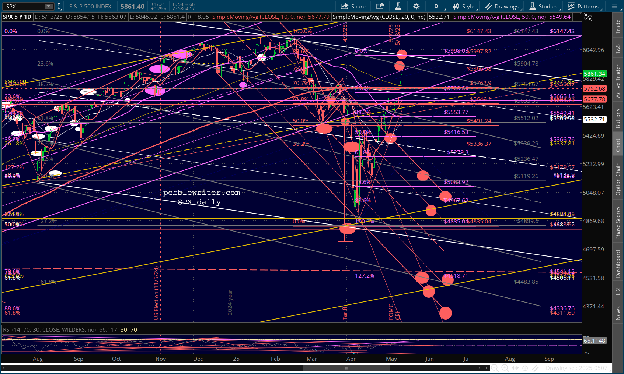This screenshot has height=374, width=624.
Task: Toggle the RSI overbought 70 level box
Action: pyautogui.click(x=133, y=329)
